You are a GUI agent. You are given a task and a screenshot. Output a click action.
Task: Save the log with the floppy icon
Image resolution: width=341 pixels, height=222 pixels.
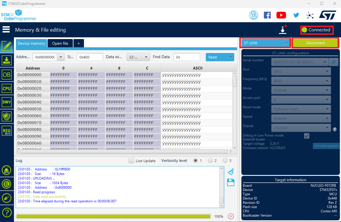[231, 182]
